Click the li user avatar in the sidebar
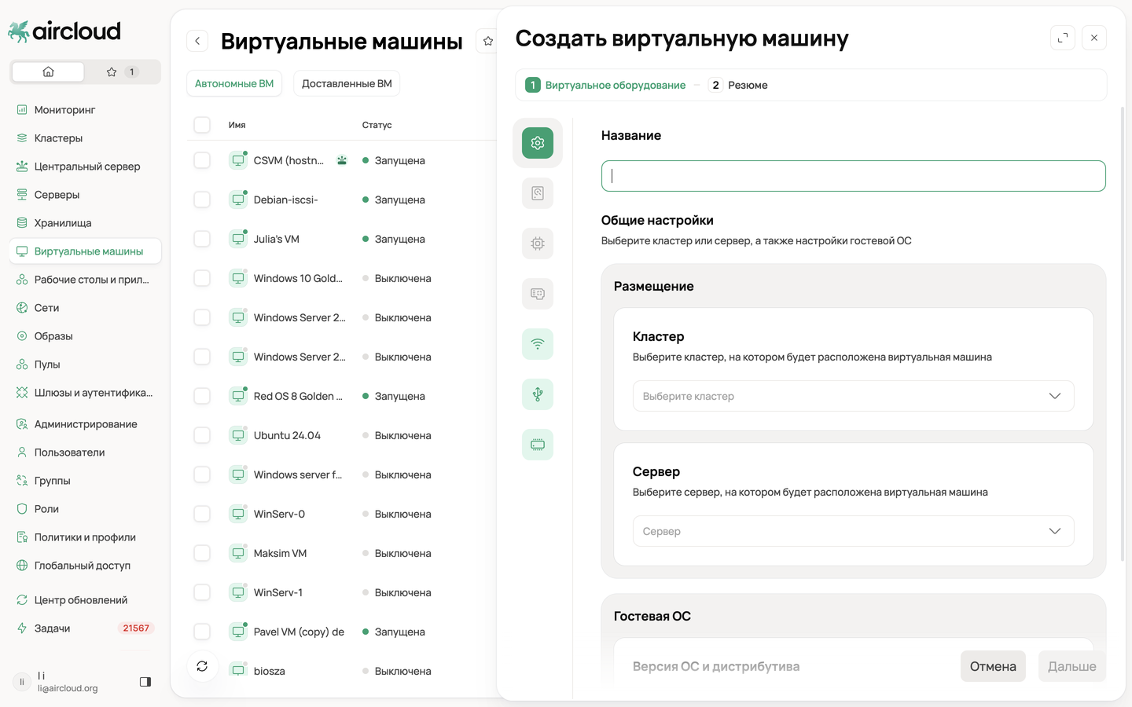 (22, 682)
